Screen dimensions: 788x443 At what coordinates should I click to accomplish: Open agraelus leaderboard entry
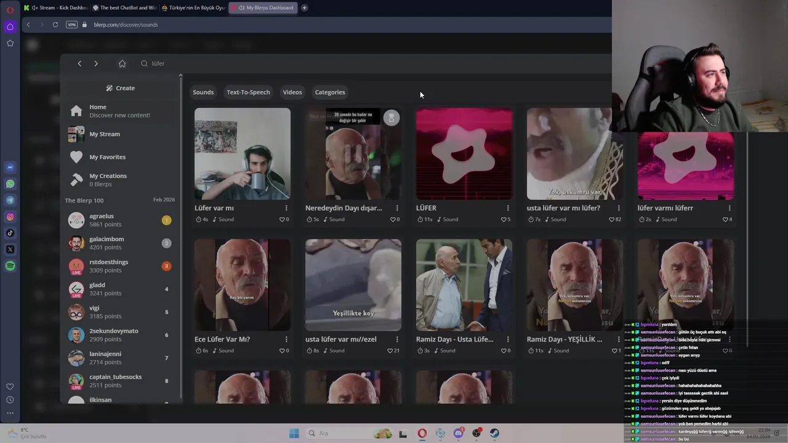coord(120,220)
